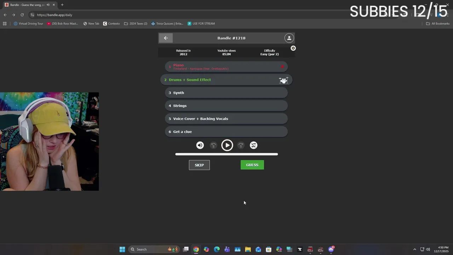Open Virtual Driving Tour bookmark
Viewport: 453px width, 255px height.
pos(28,24)
